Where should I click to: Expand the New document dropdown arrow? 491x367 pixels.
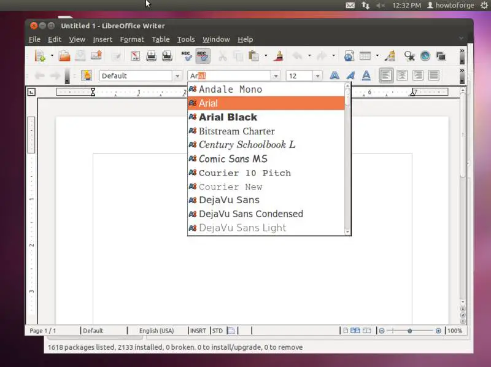52,56
